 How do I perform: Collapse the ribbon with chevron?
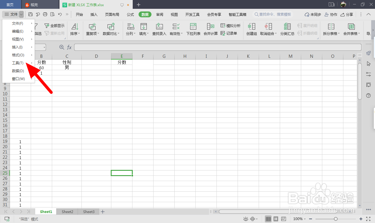point(369,14)
